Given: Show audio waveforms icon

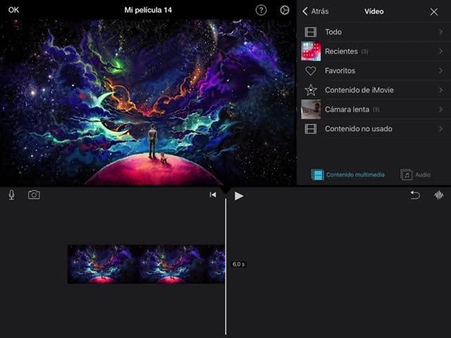Looking at the screenshot, I should pos(439,195).
